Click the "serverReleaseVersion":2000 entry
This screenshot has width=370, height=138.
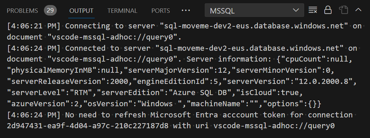[x=68, y=81]
